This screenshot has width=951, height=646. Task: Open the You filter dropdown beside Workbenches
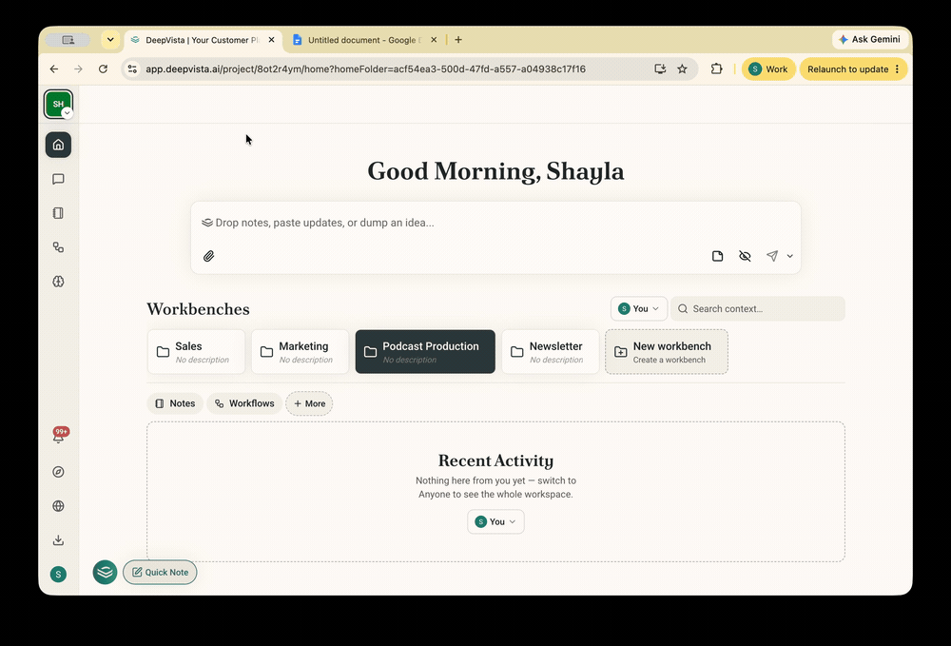639,309
